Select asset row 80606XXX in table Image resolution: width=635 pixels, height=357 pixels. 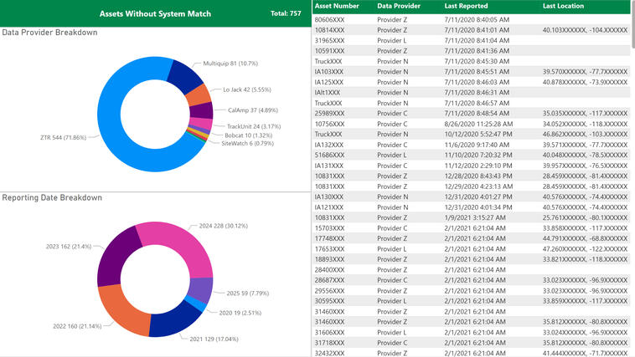(328, 19)
